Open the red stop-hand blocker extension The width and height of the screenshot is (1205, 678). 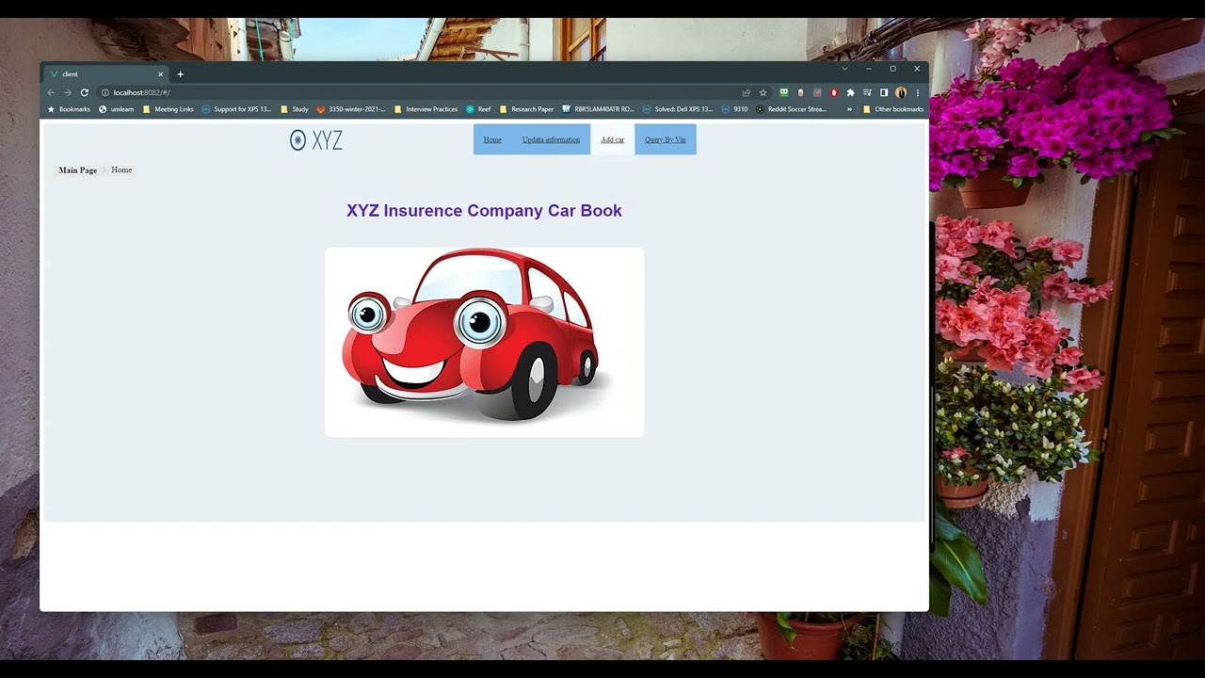834,92
